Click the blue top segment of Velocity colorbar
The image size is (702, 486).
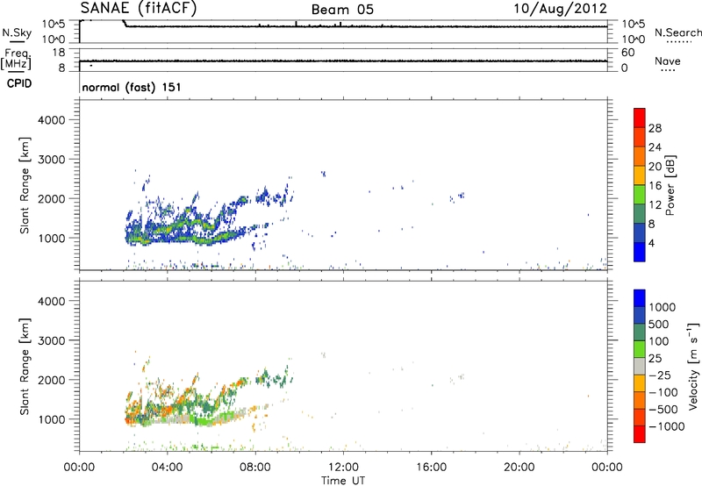point(640,298)
